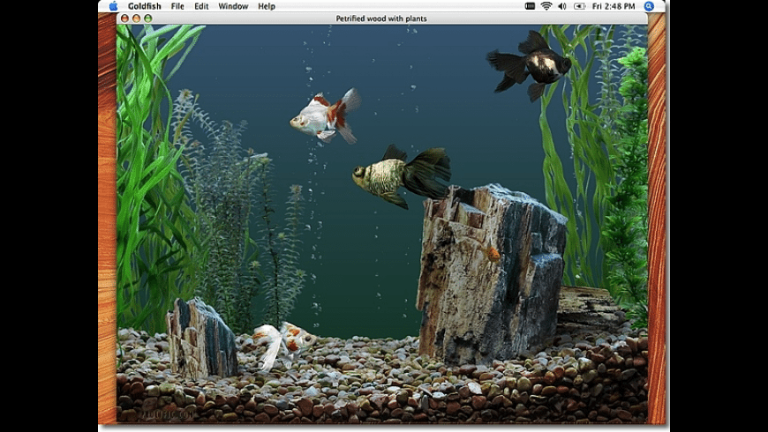The width and height of the screenshot is (768, 432).
Task: Click the keyboard input menu icon
Action: pos(530,6)
